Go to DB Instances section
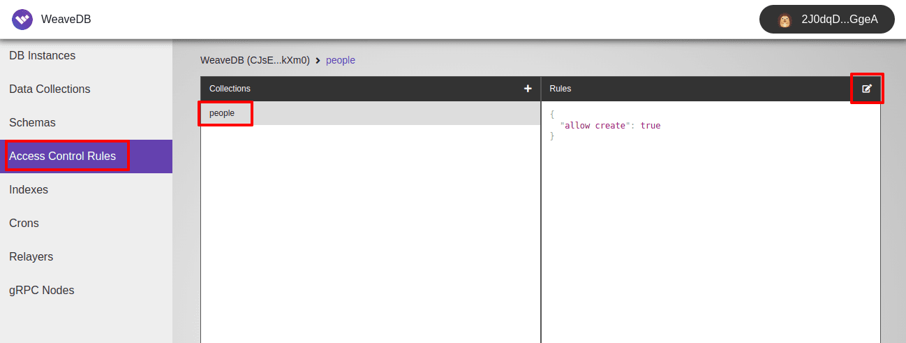 pos(42,56)
